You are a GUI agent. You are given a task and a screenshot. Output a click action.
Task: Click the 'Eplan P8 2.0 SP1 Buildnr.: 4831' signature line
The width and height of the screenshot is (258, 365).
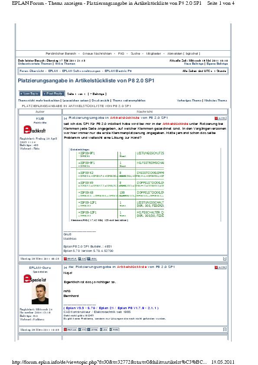click(x=88, y=246)
